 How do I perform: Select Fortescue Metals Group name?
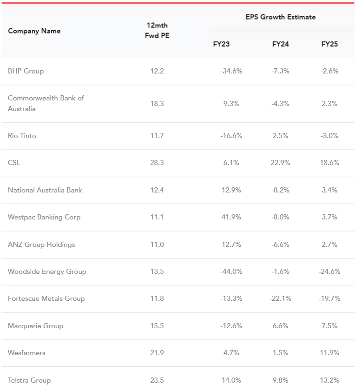coord(46,298)
